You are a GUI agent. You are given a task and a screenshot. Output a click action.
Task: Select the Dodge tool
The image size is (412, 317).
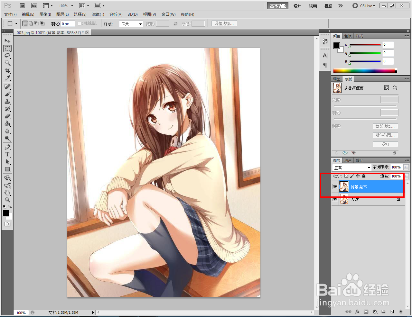coord(7,139)
